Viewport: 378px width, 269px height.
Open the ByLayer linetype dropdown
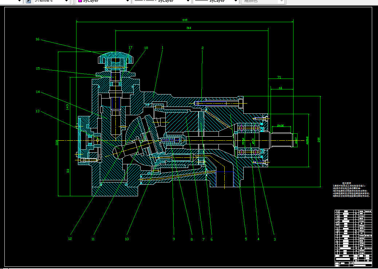tap(162, 1)
